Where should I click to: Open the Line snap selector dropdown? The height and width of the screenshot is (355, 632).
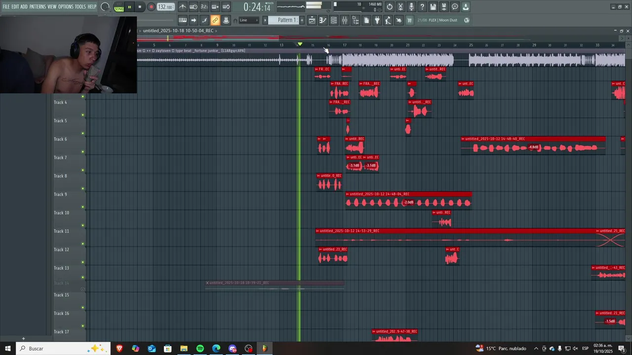tap(248, 20)
